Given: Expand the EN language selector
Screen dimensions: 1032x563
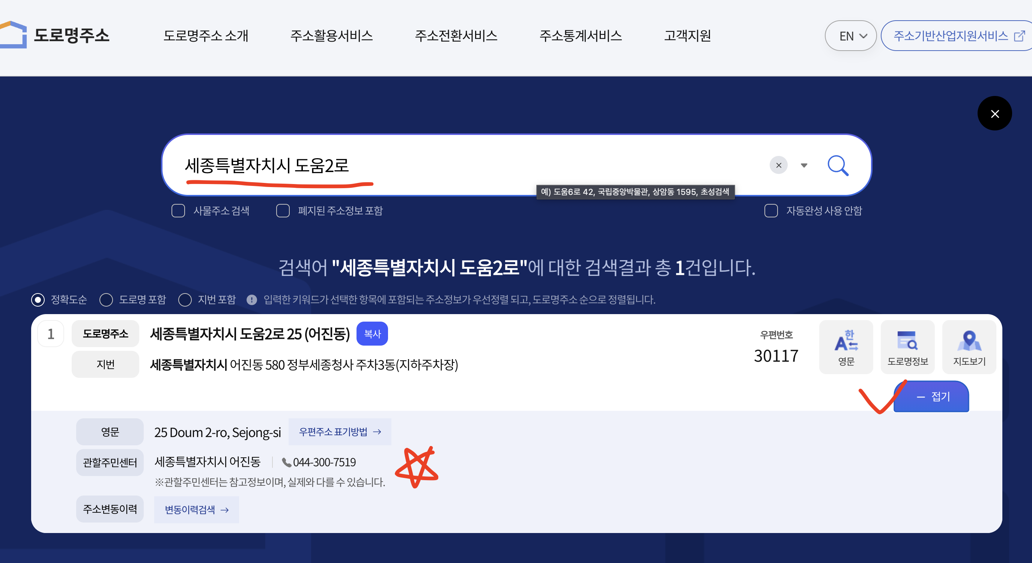Looking at the screenshot, I should click(x=850, y=36).
